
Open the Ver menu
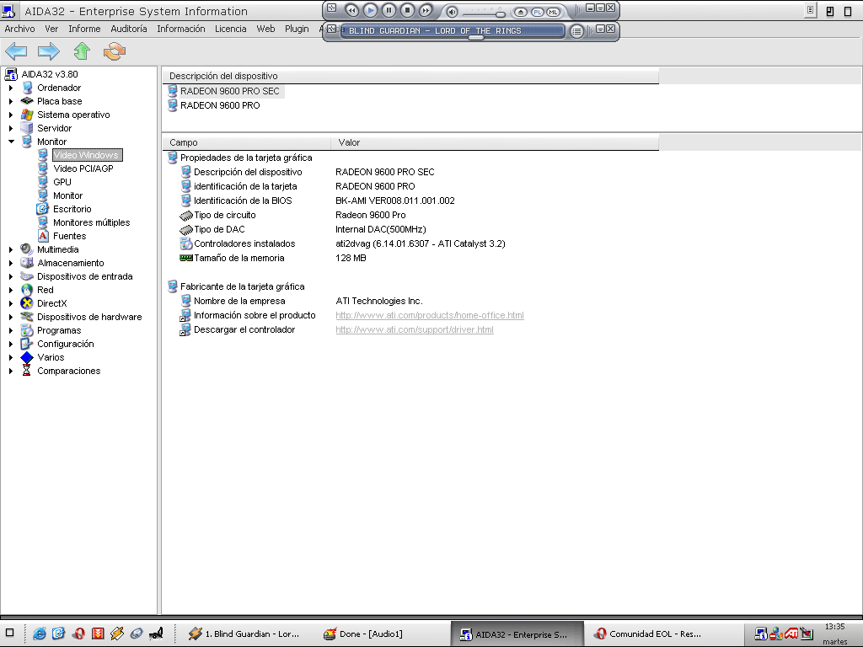51,29
